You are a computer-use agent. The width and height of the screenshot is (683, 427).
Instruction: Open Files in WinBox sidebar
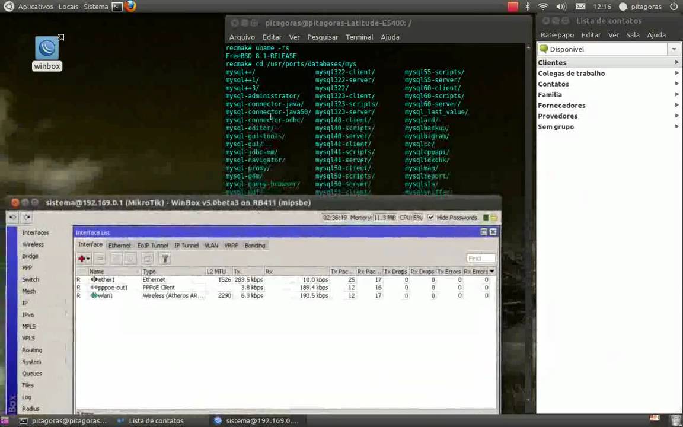click(27, 385)
